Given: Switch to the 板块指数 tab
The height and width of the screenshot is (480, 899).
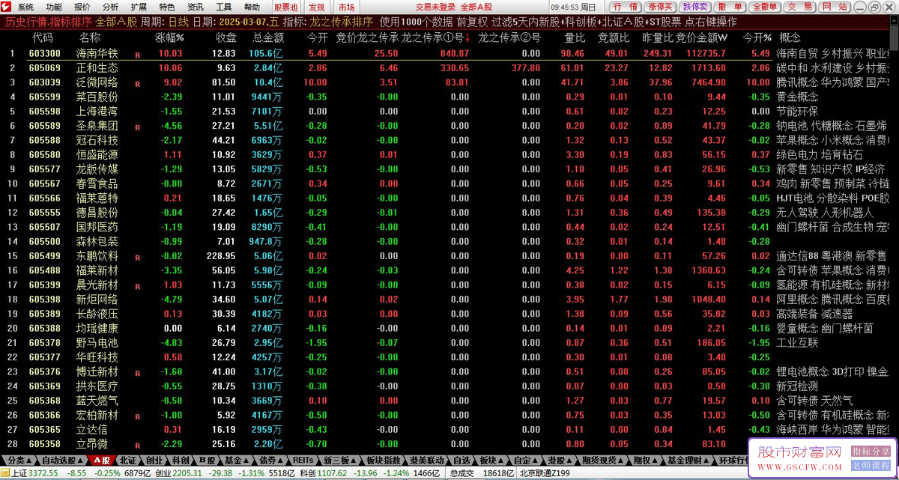Looking at the screenshot, I should point(384,460).
